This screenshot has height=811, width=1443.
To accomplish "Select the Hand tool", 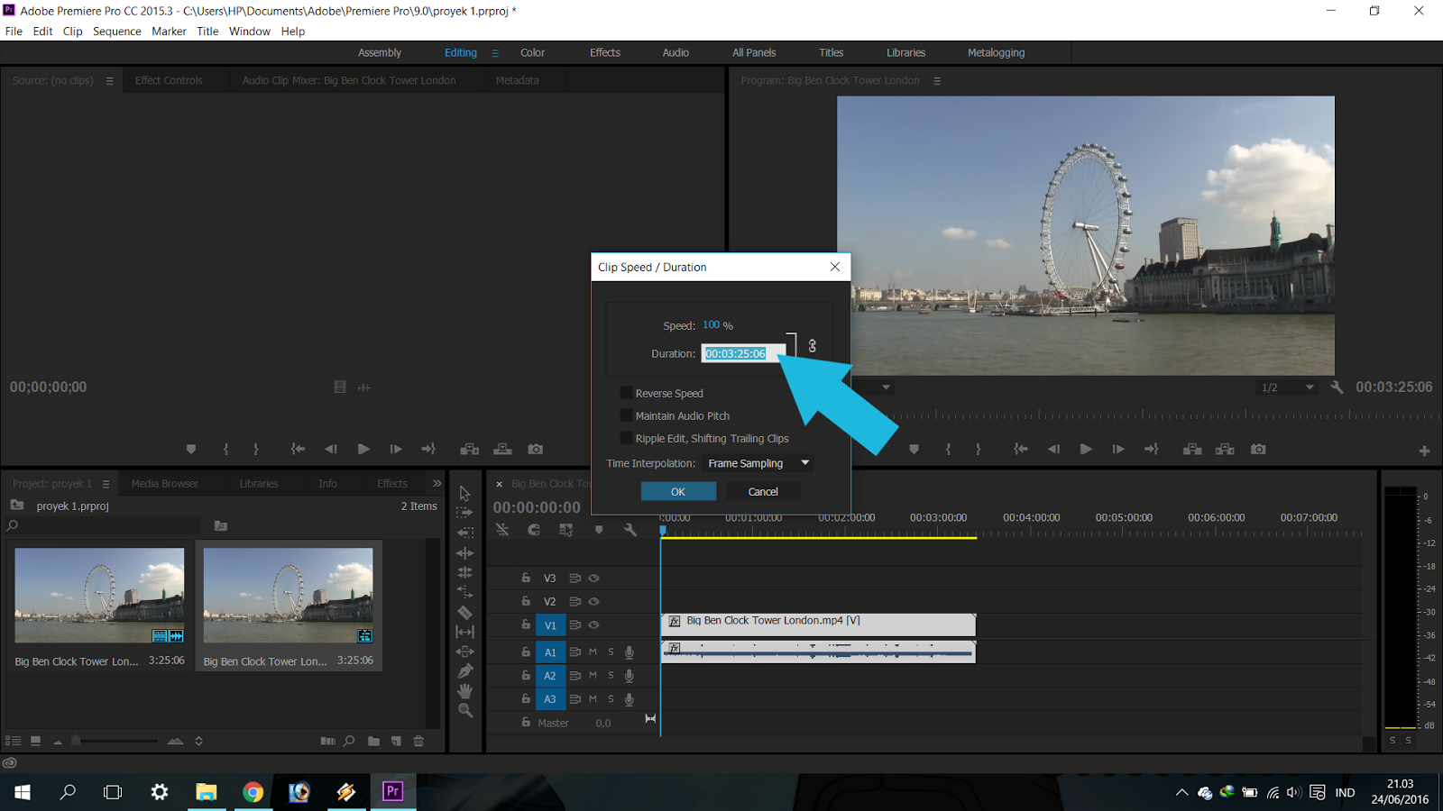I will [464, 691].
